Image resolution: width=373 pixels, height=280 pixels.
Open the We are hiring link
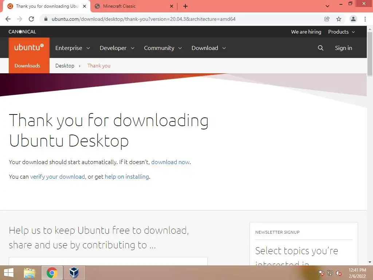tap(306, 32)
